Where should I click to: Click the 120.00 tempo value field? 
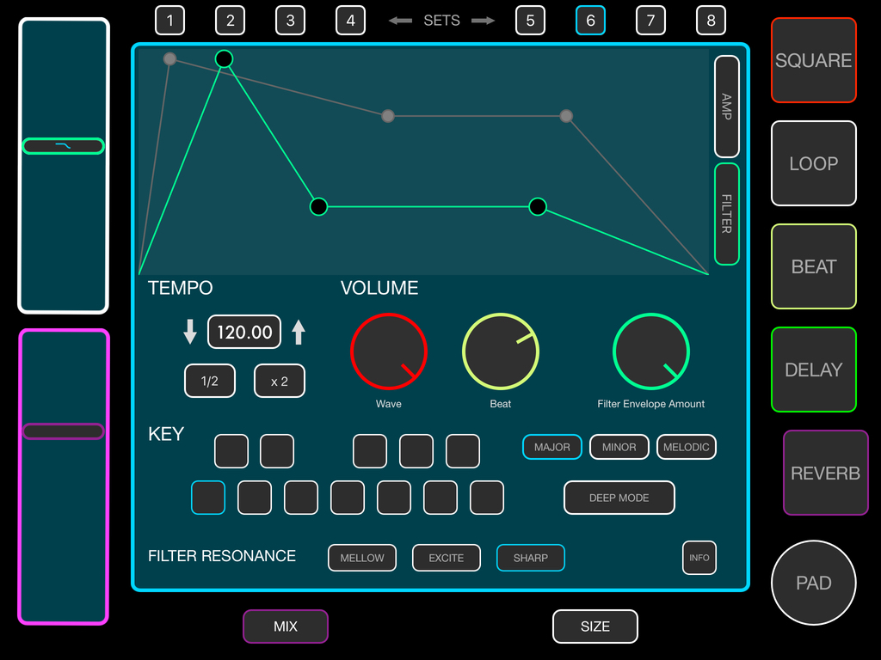244,332
